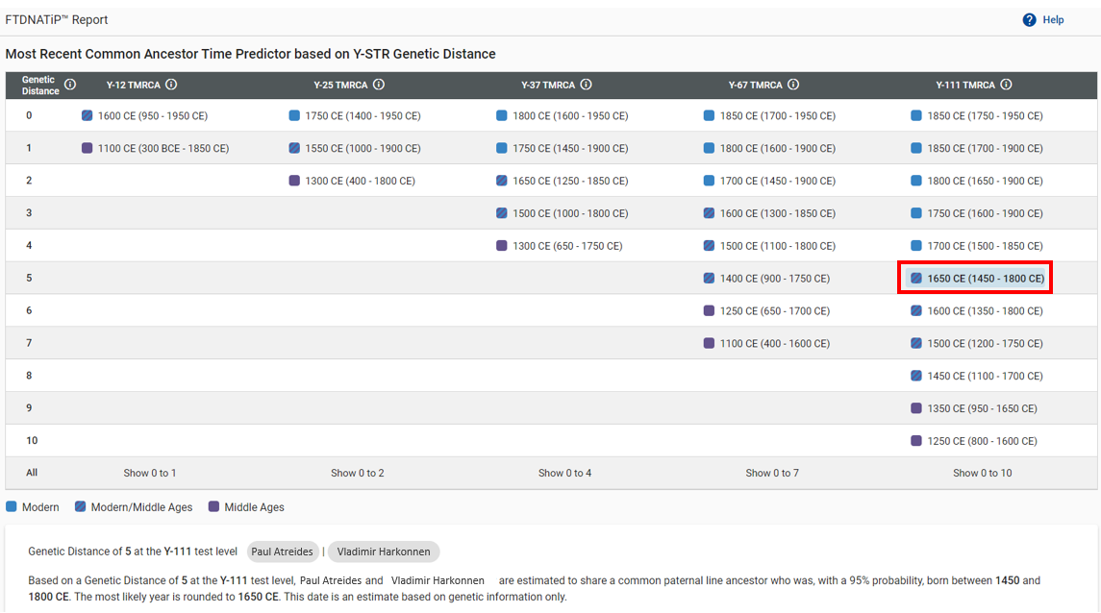Screen dimensions: 1101x613
Task: Select cell 1250 CE (800 - 1600 CE)
Action: tap(974, 441)
